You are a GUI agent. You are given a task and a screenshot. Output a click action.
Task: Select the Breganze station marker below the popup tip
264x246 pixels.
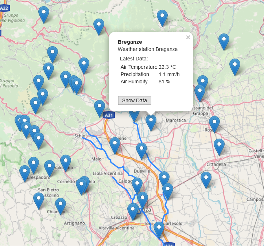click(151, 122)
